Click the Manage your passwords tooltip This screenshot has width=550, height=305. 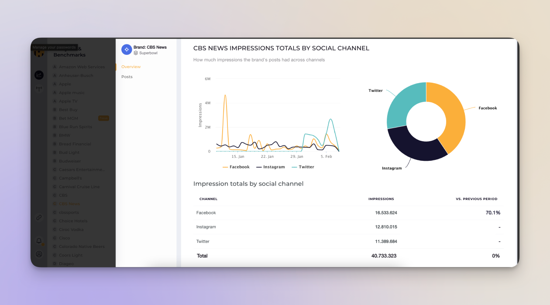tap(55, 47)
